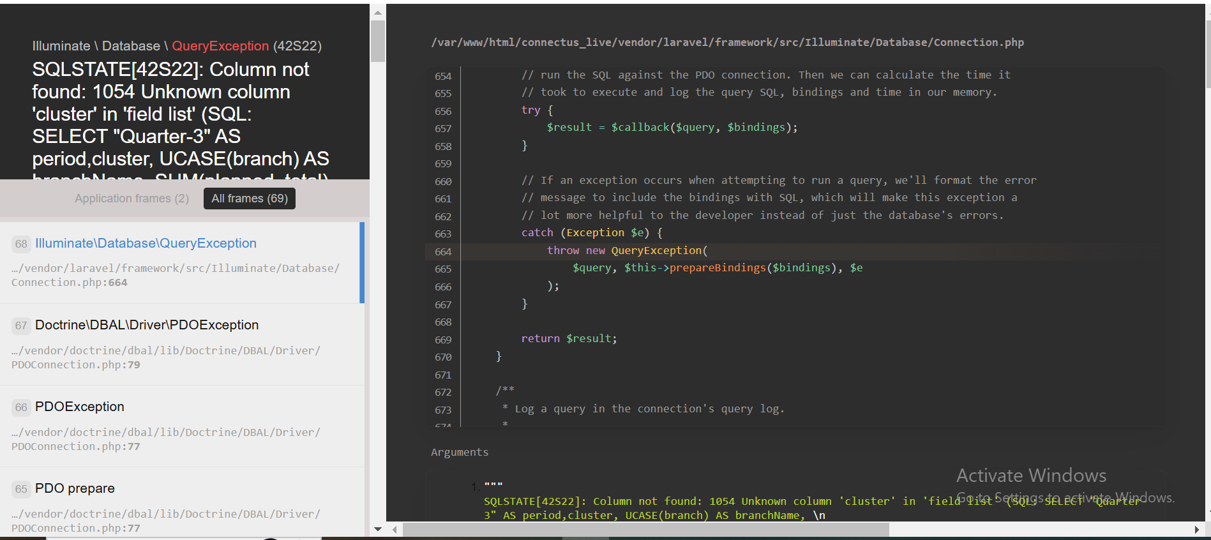Click the page vertical scrollbar on right edge
1211x540 pixels.
[x=1208, y=54]
